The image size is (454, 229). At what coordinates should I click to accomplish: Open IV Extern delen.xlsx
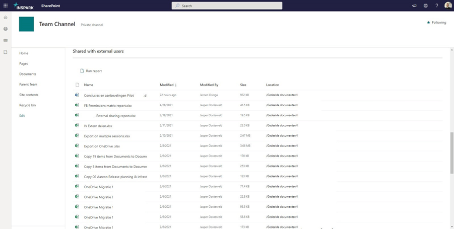tap(98, 126)
